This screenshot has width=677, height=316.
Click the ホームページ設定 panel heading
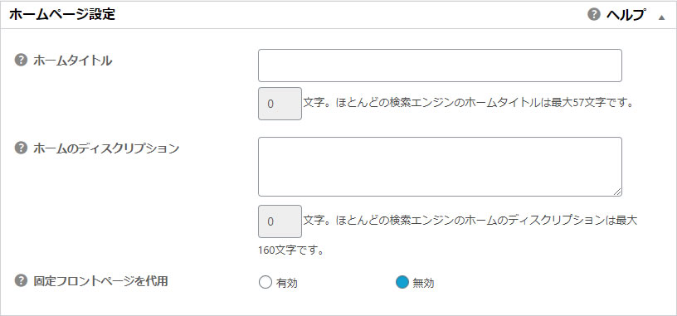[x=62, y=15]
